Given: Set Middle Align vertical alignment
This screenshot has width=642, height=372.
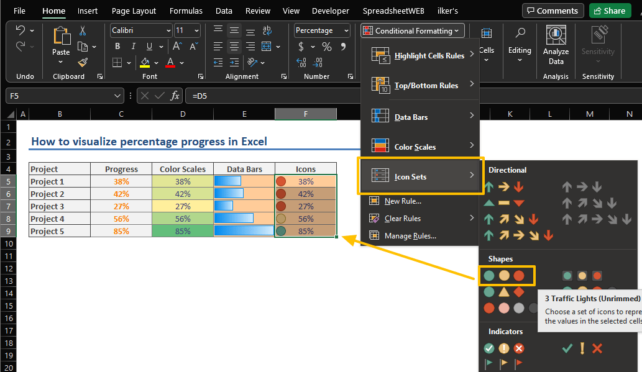Looking at the screenshot, I should 234,30.
